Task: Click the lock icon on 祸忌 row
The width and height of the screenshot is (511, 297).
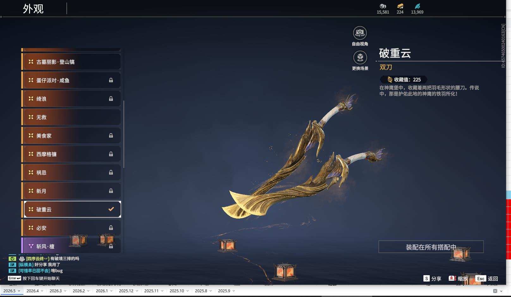Action: click(111, 172)
